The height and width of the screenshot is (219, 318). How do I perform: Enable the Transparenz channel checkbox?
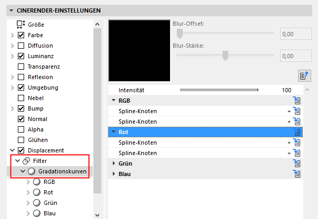point(21,67)
